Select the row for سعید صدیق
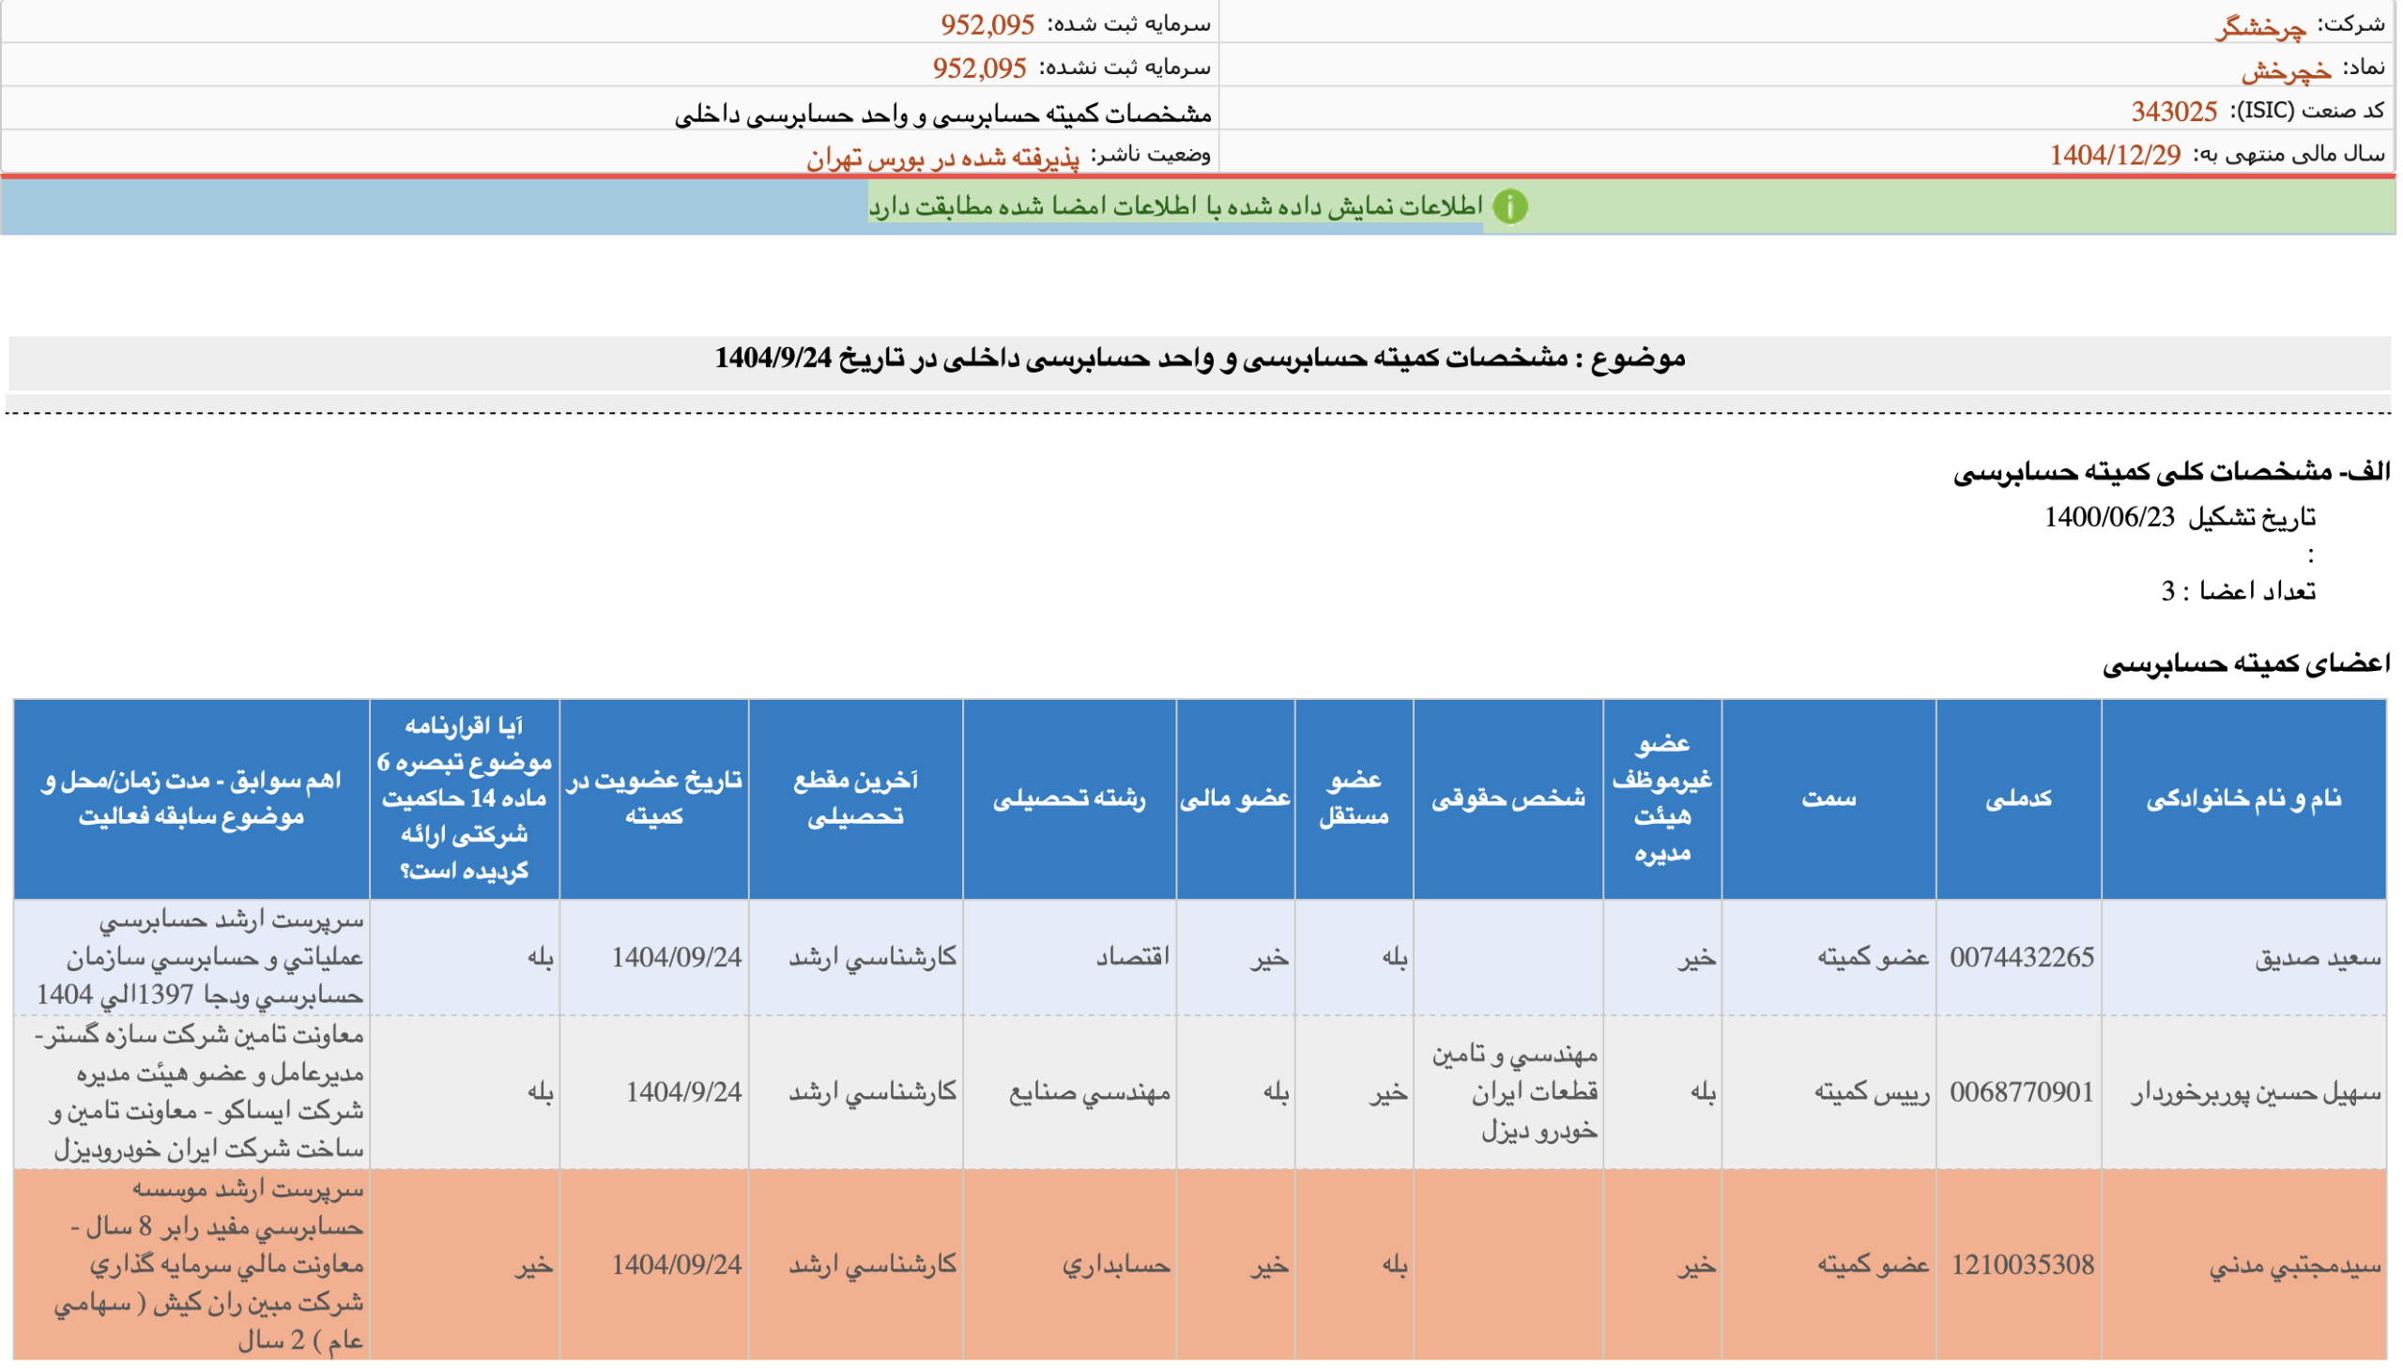Image resolution: width=2403 pixels, height=1369 pixels. [2317, 958]
